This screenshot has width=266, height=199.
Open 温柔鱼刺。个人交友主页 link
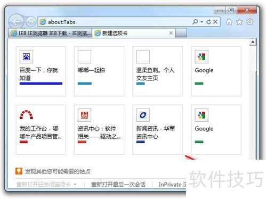pos(155,74)
